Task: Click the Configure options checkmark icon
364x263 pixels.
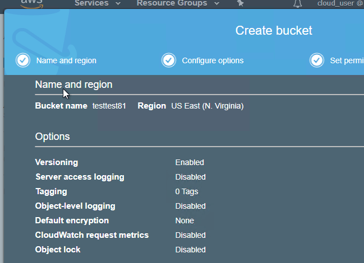Action: [168, 60]
